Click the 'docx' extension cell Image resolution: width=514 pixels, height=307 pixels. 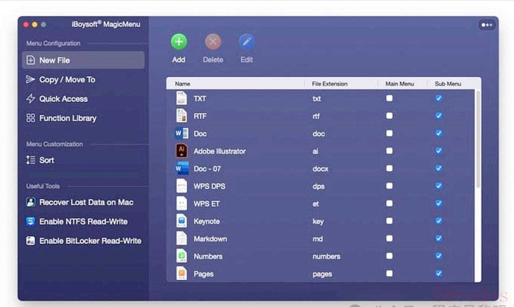(320, 169)
